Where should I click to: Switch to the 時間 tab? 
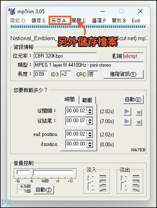[x=70, y=99]
